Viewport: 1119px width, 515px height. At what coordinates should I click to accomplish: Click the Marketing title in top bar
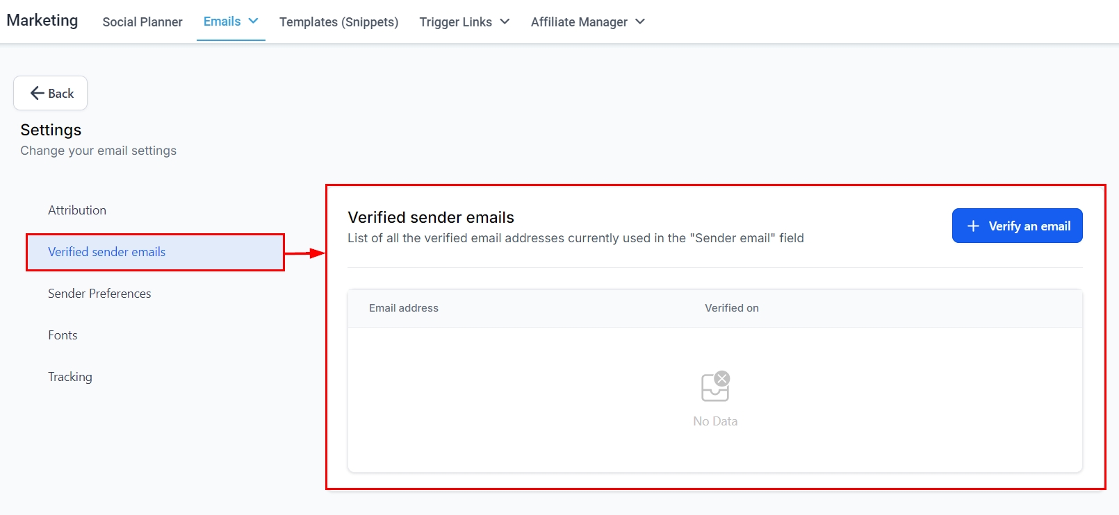coord(42,20)
